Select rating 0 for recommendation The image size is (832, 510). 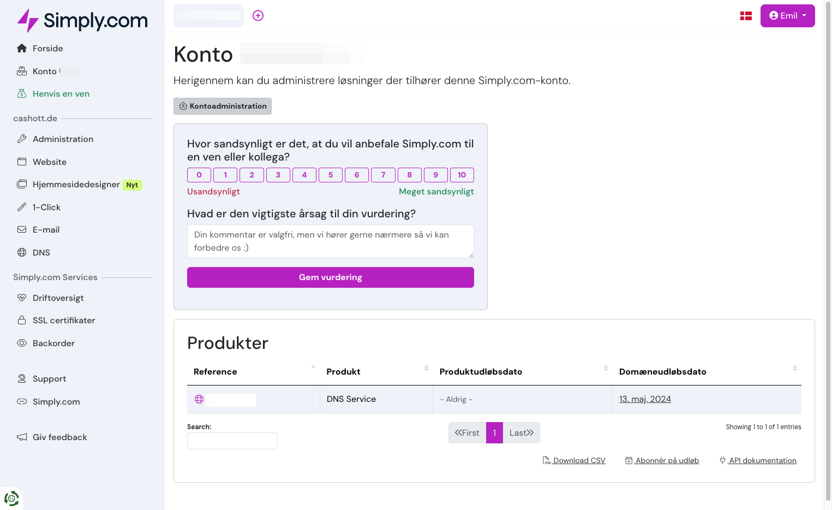click(x=199, y=175)
